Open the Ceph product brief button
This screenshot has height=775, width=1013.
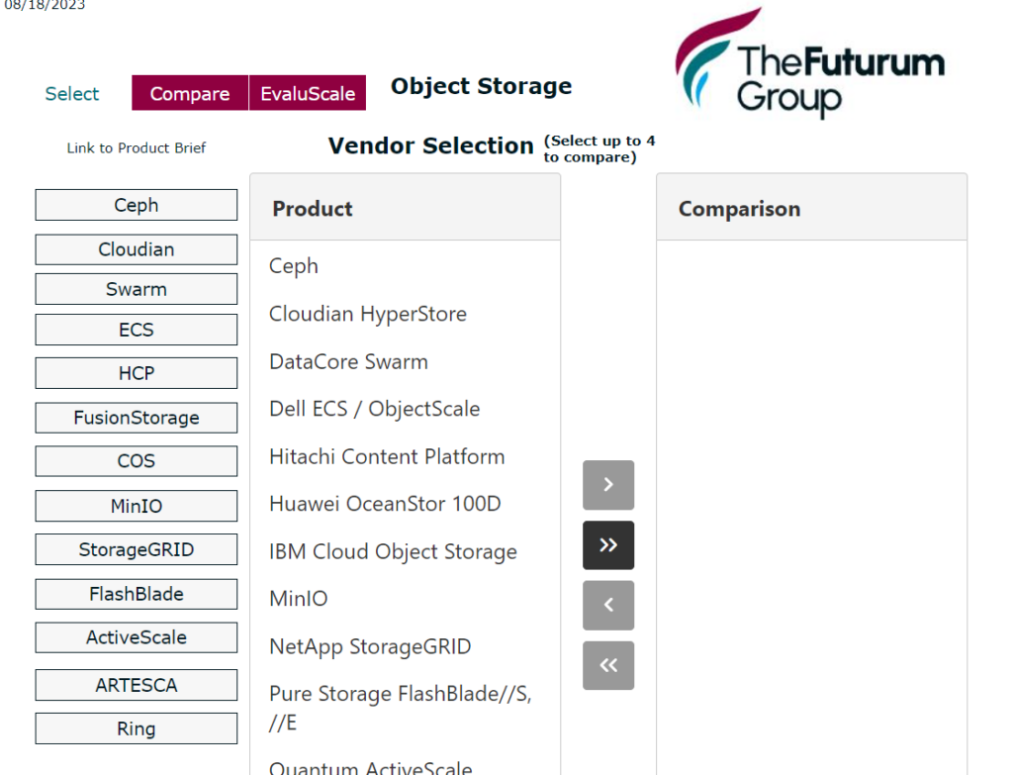(x=137, y=205)
